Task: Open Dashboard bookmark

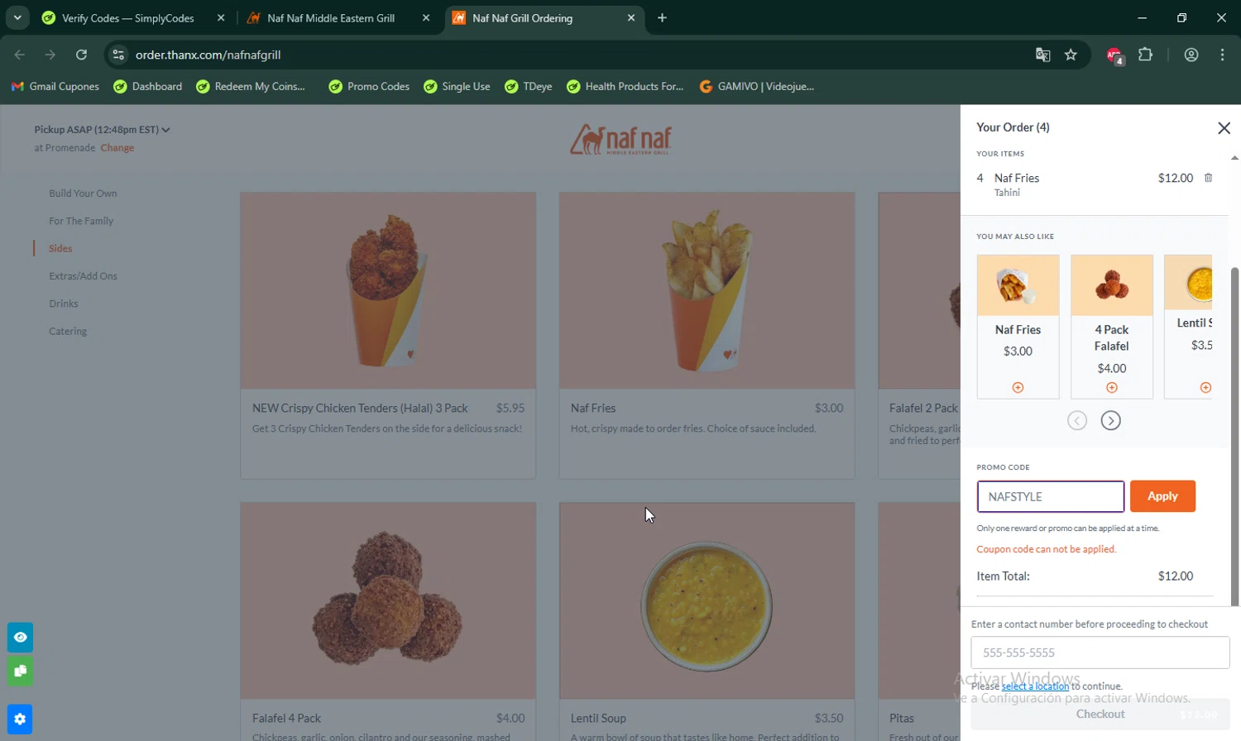Action: click(148, 87)
